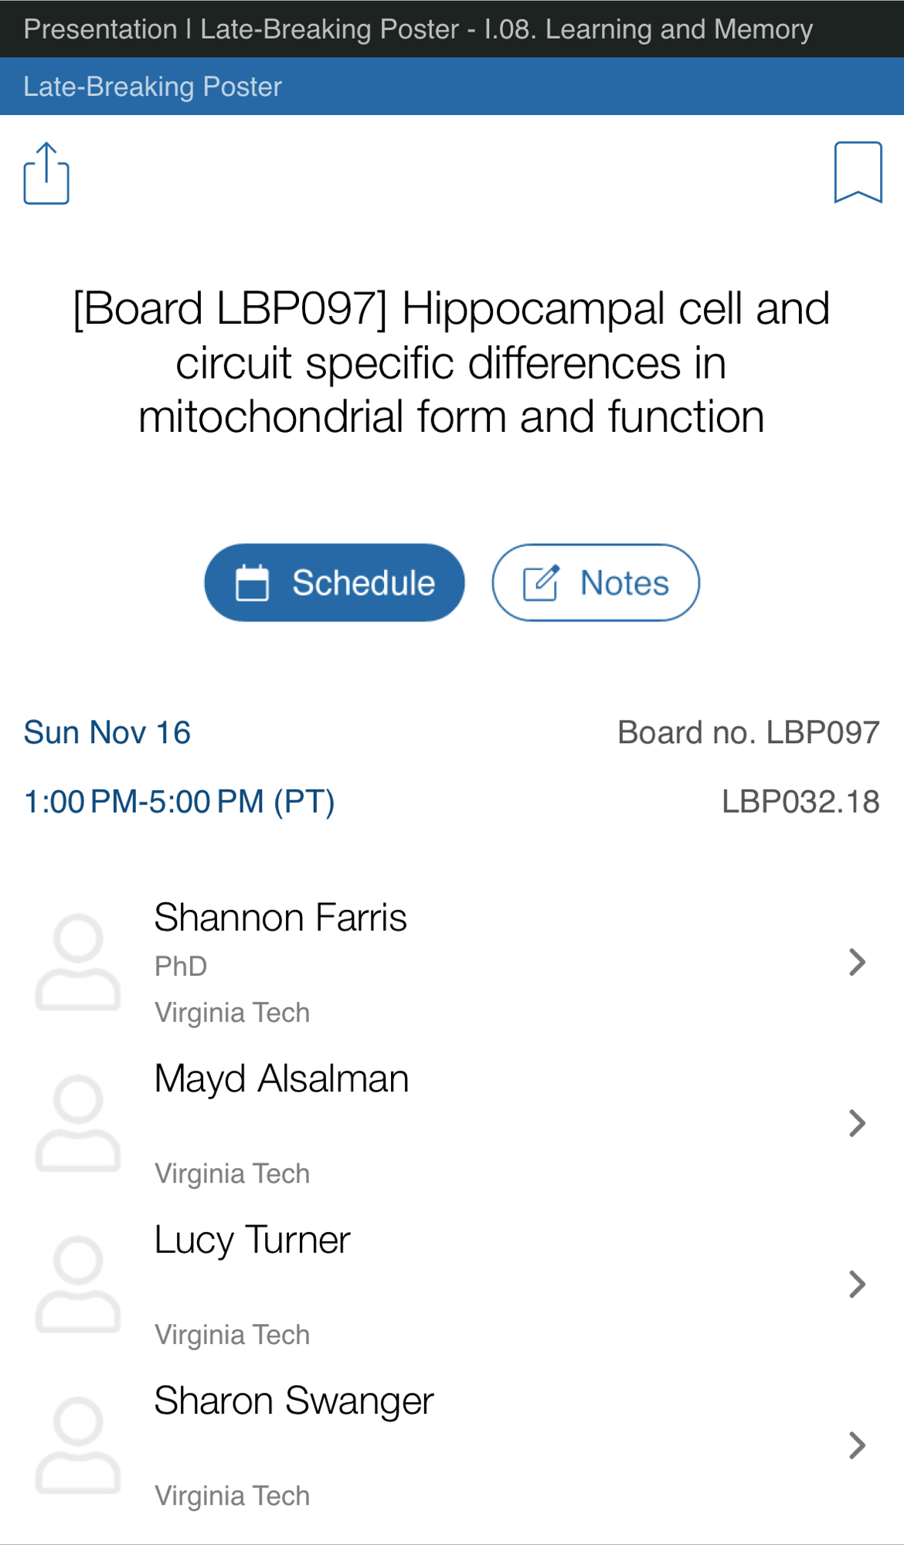Image resolution: width=904 pixels, height=1545 pixels.
Task: Open Notes for this poster
Action: click(596, 582)
